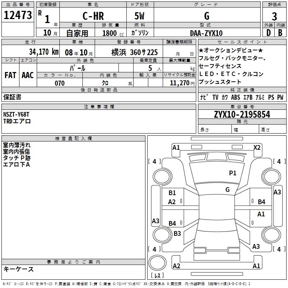
Task: Select the interior color クロ
Action: click(105, 83)
